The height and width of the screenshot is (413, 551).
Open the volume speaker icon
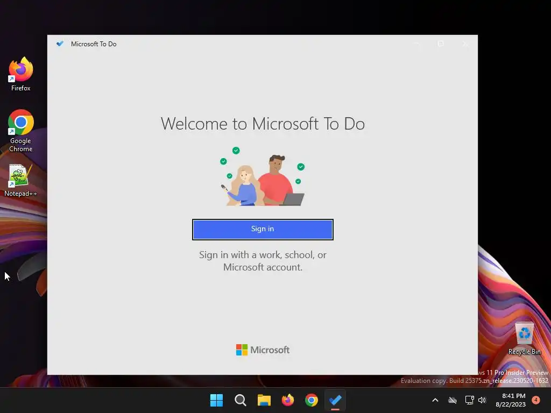click(482, 400)
